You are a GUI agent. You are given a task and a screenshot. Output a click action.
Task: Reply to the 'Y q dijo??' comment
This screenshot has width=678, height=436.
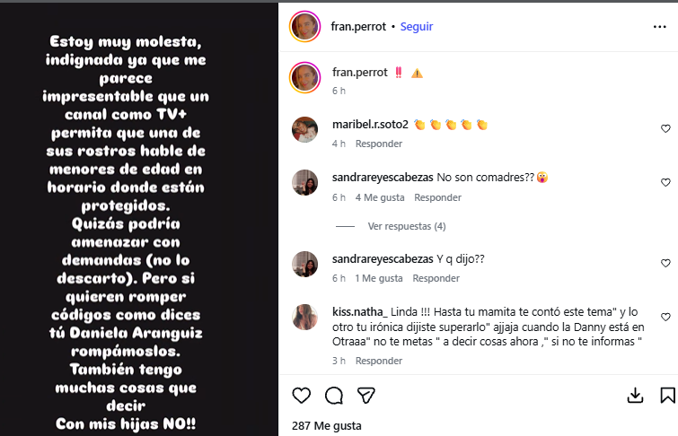coord(436,278)
